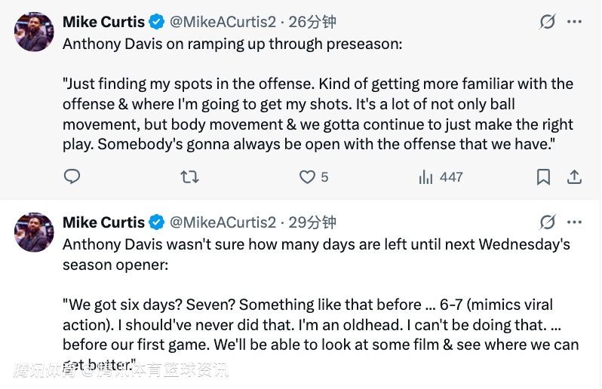Share the tweet via the upload arrow icon

[574, 177]
